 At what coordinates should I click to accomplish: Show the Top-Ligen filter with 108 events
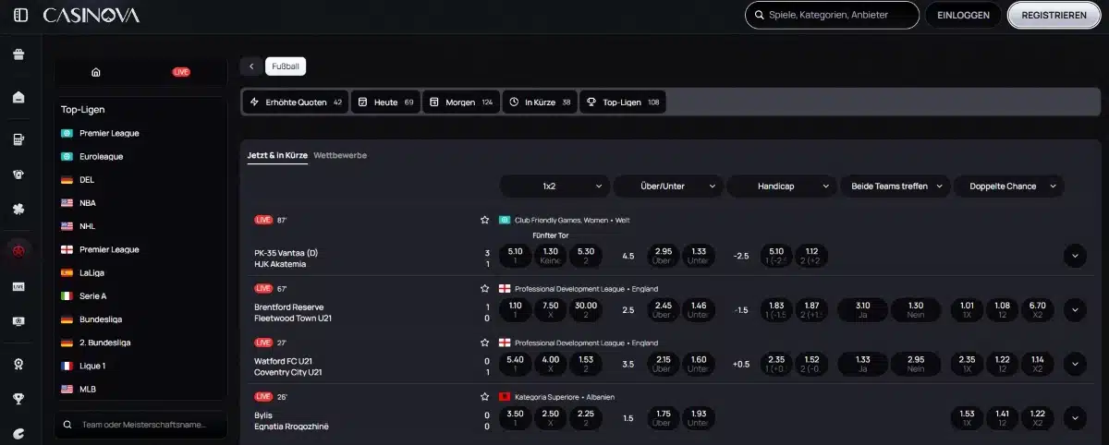click(622, 102)
